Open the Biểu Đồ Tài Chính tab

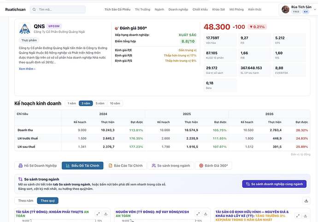[x=82, y=166]
